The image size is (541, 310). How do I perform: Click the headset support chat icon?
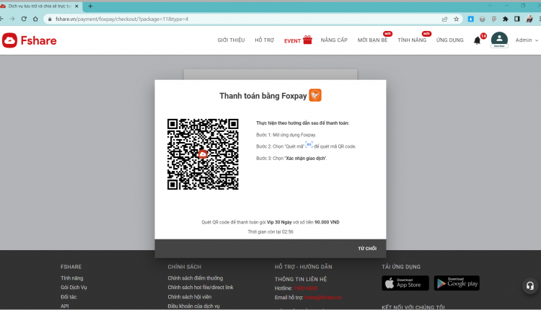click(530, 285)
